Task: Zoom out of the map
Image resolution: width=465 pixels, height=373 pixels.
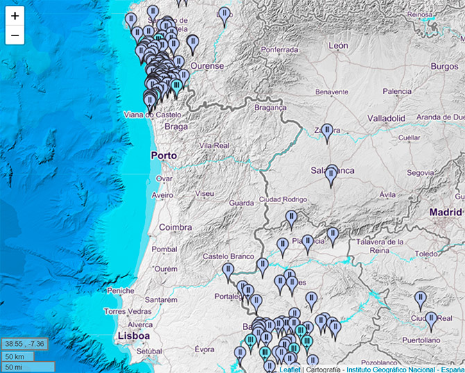Action: [15, 35]
